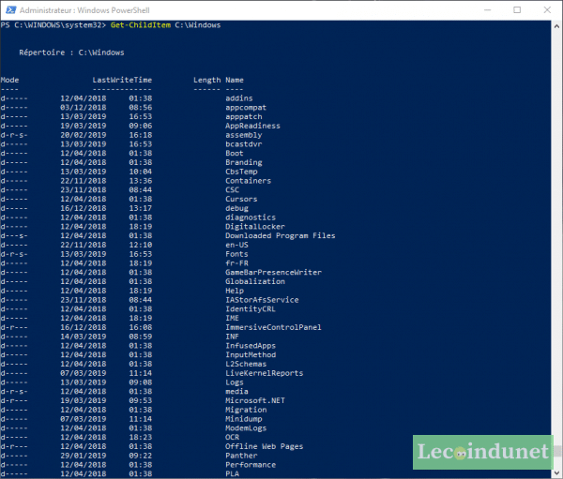The width and height of the screenshot is (563, 479).
Task: Click the Get-ChildItem command text
Action: (141, 25)
